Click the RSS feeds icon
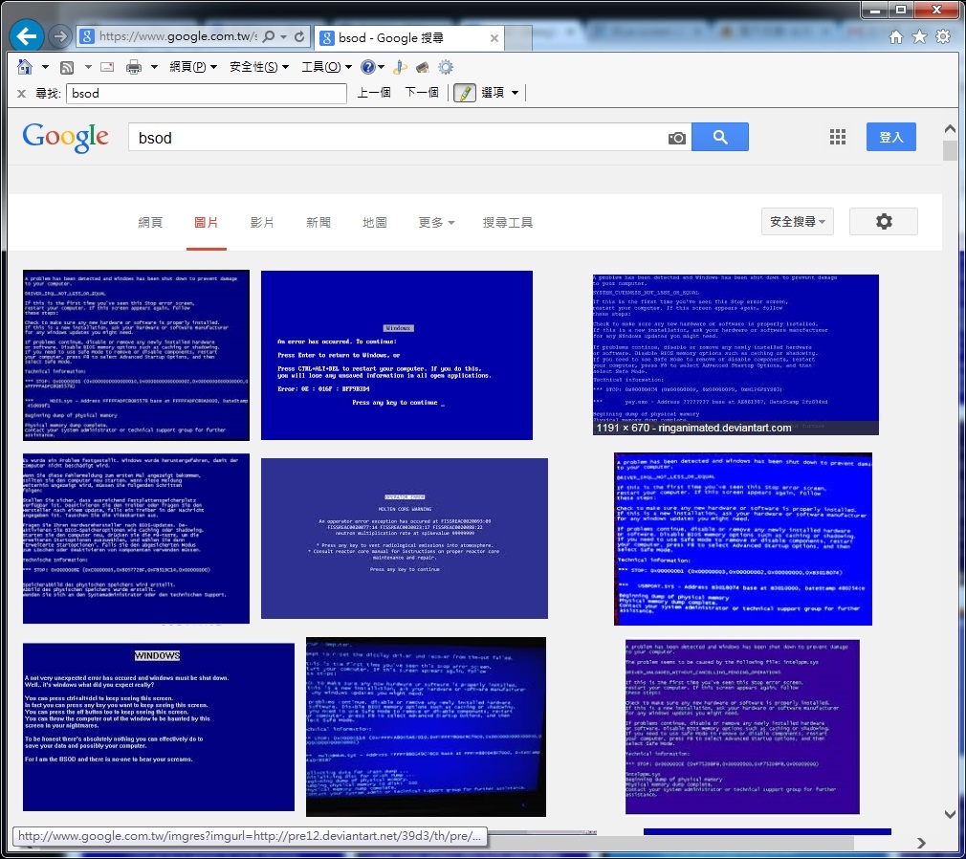The width and height of the screenshot is (966, 859). (x=67, y=67)
